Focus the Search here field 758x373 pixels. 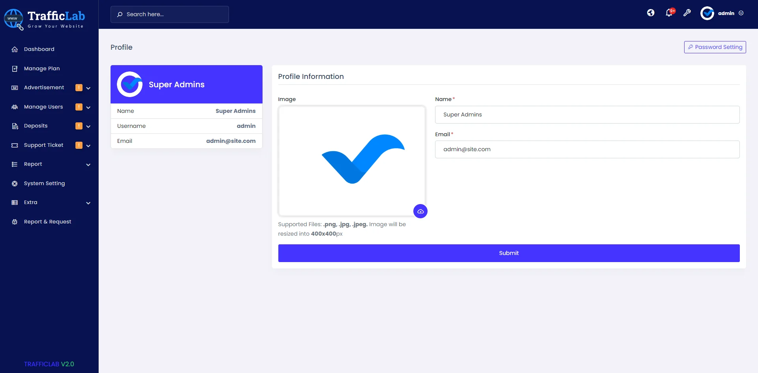(170, 14)
